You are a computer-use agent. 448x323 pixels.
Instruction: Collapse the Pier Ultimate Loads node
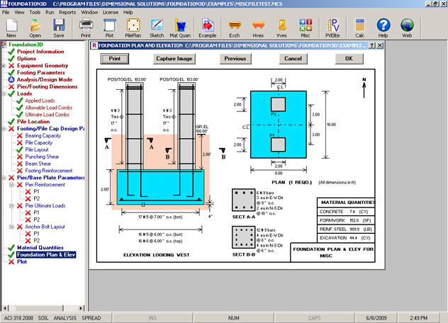click(12, 205)
